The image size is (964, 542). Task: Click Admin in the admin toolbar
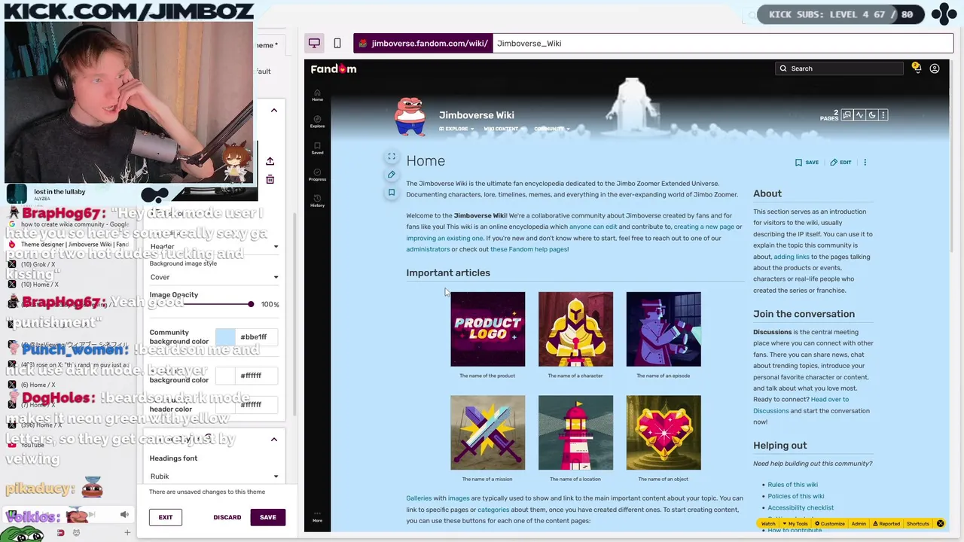click(x=859, y=524)
